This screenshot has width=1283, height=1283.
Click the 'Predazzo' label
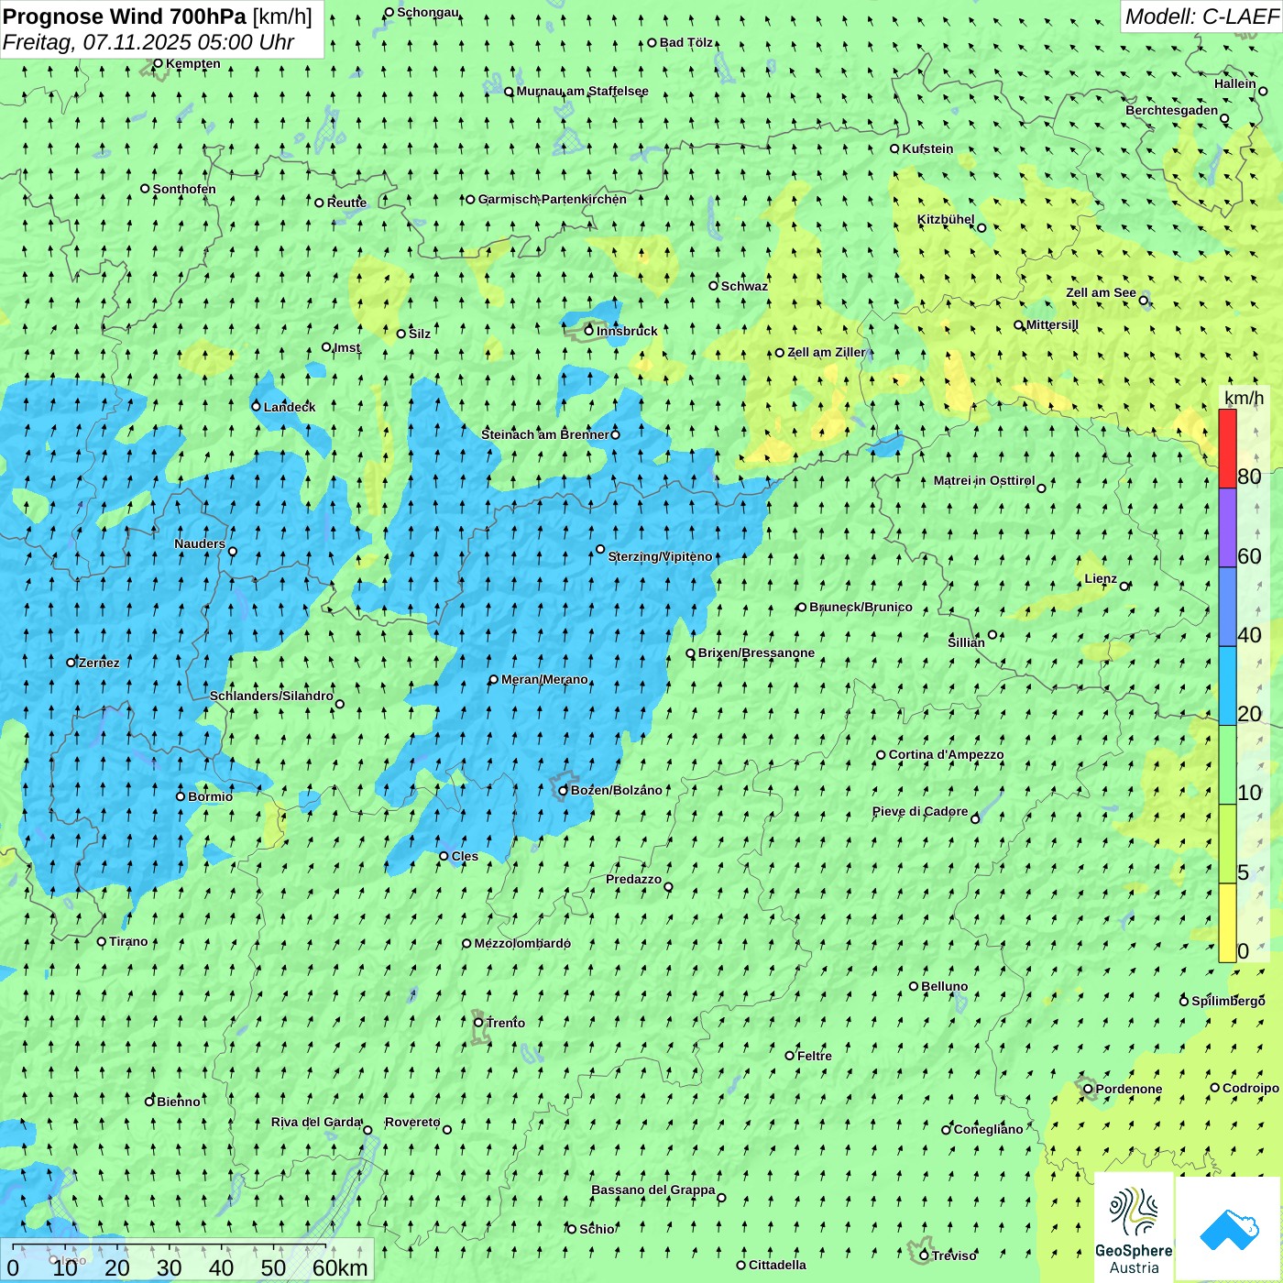click(634, 879)
